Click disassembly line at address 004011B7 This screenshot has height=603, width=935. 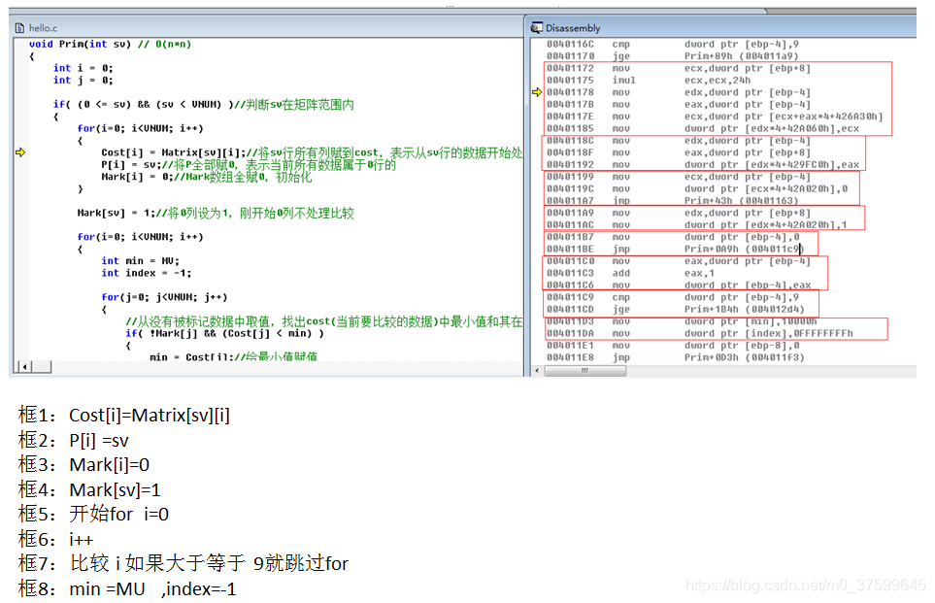pyautogui.click(x=673, y=237)
